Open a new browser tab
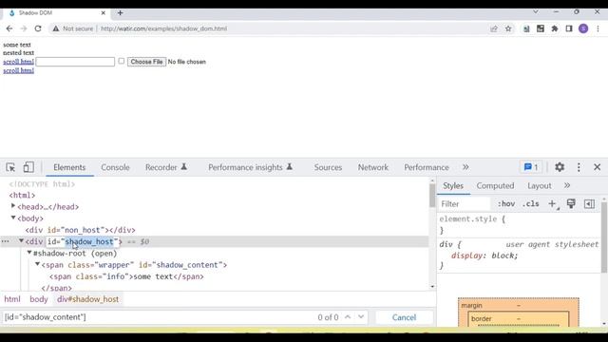 121,12
